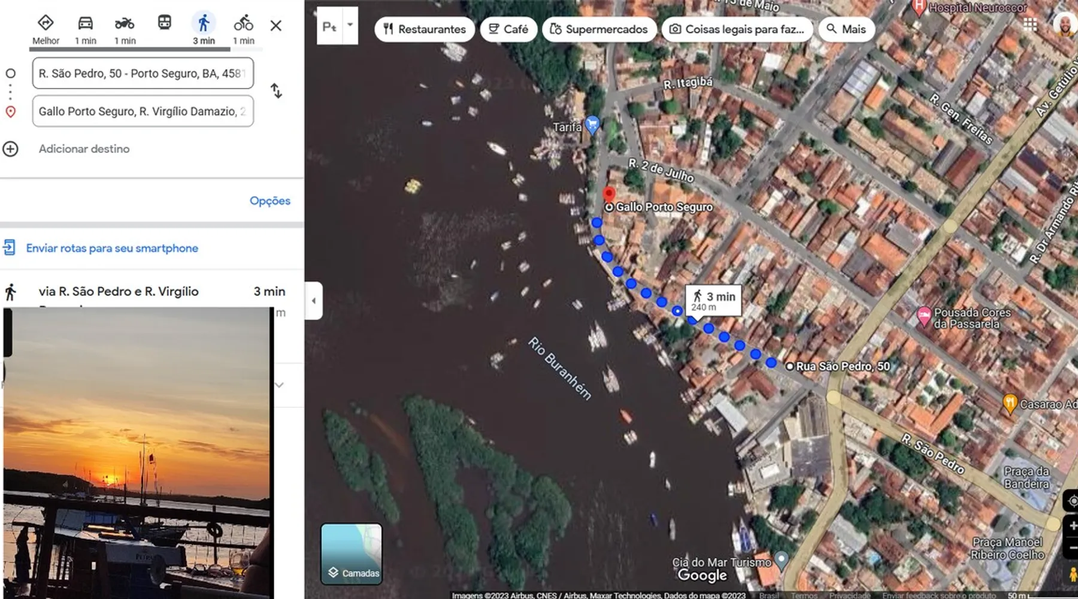Click the add destination plus icon
The width and height of the screenshot is (1078, 599).
click(x=11, y=149)
